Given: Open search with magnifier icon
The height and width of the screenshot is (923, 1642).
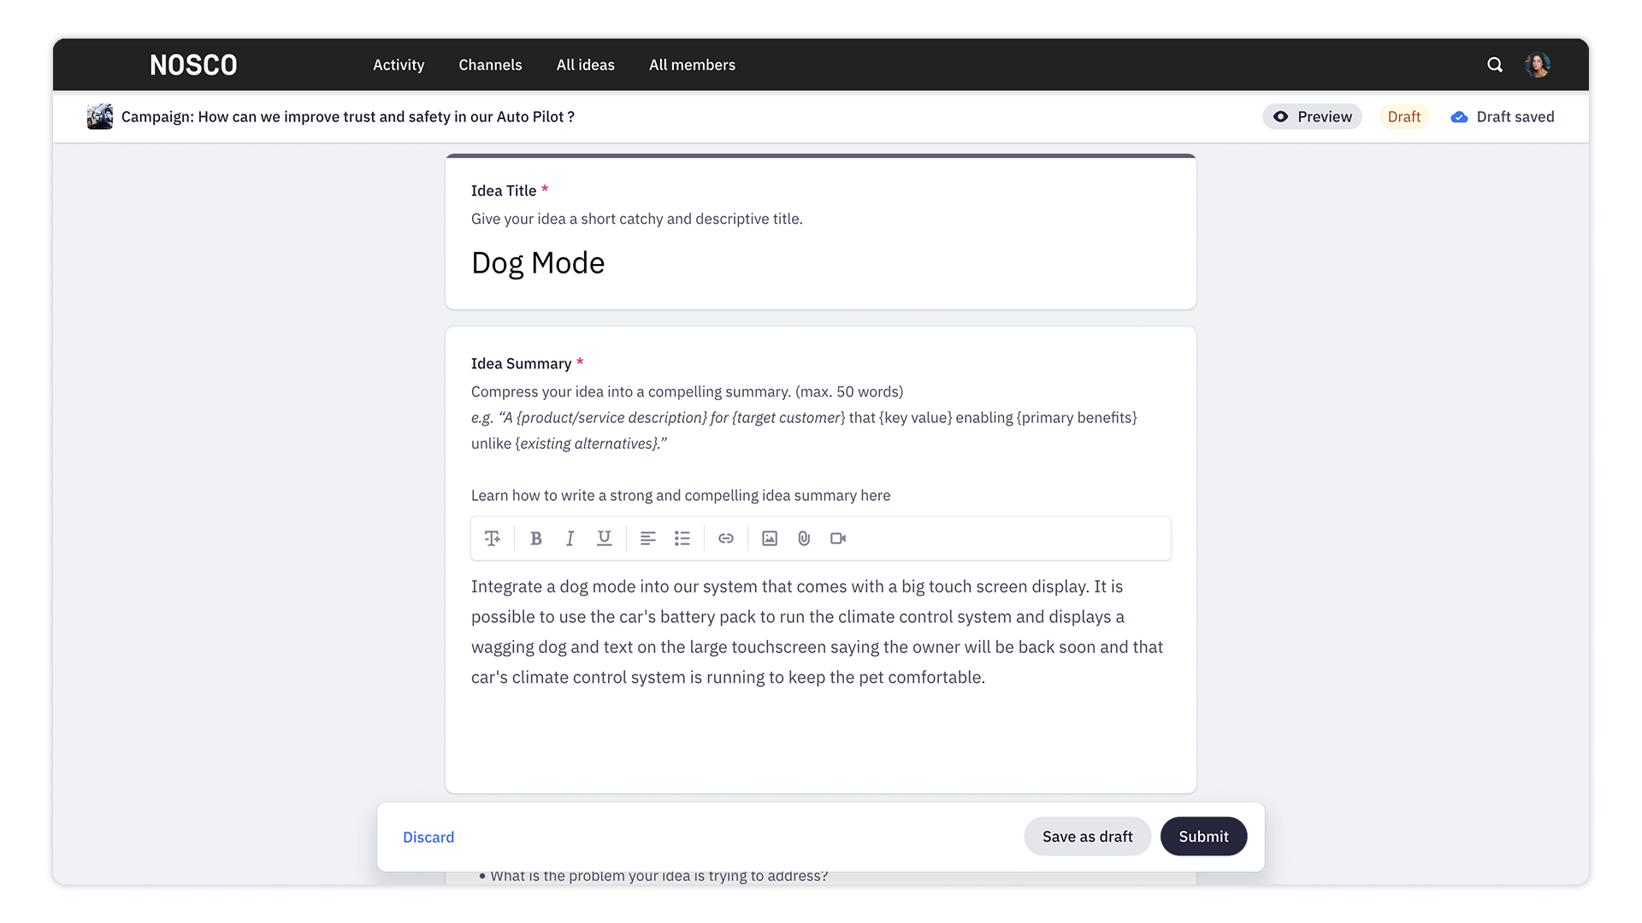Looking at the screenshot, I should point(1495,65).
